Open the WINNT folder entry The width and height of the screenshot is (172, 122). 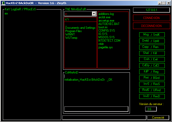pyautogui.click(x=69, y=34)
